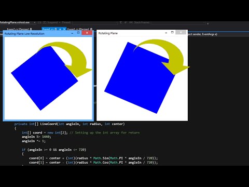This screenshot has width=249, height=187.
Task: Click 'Math.Sin' in the coord[0] line
Action: [101, 158]
